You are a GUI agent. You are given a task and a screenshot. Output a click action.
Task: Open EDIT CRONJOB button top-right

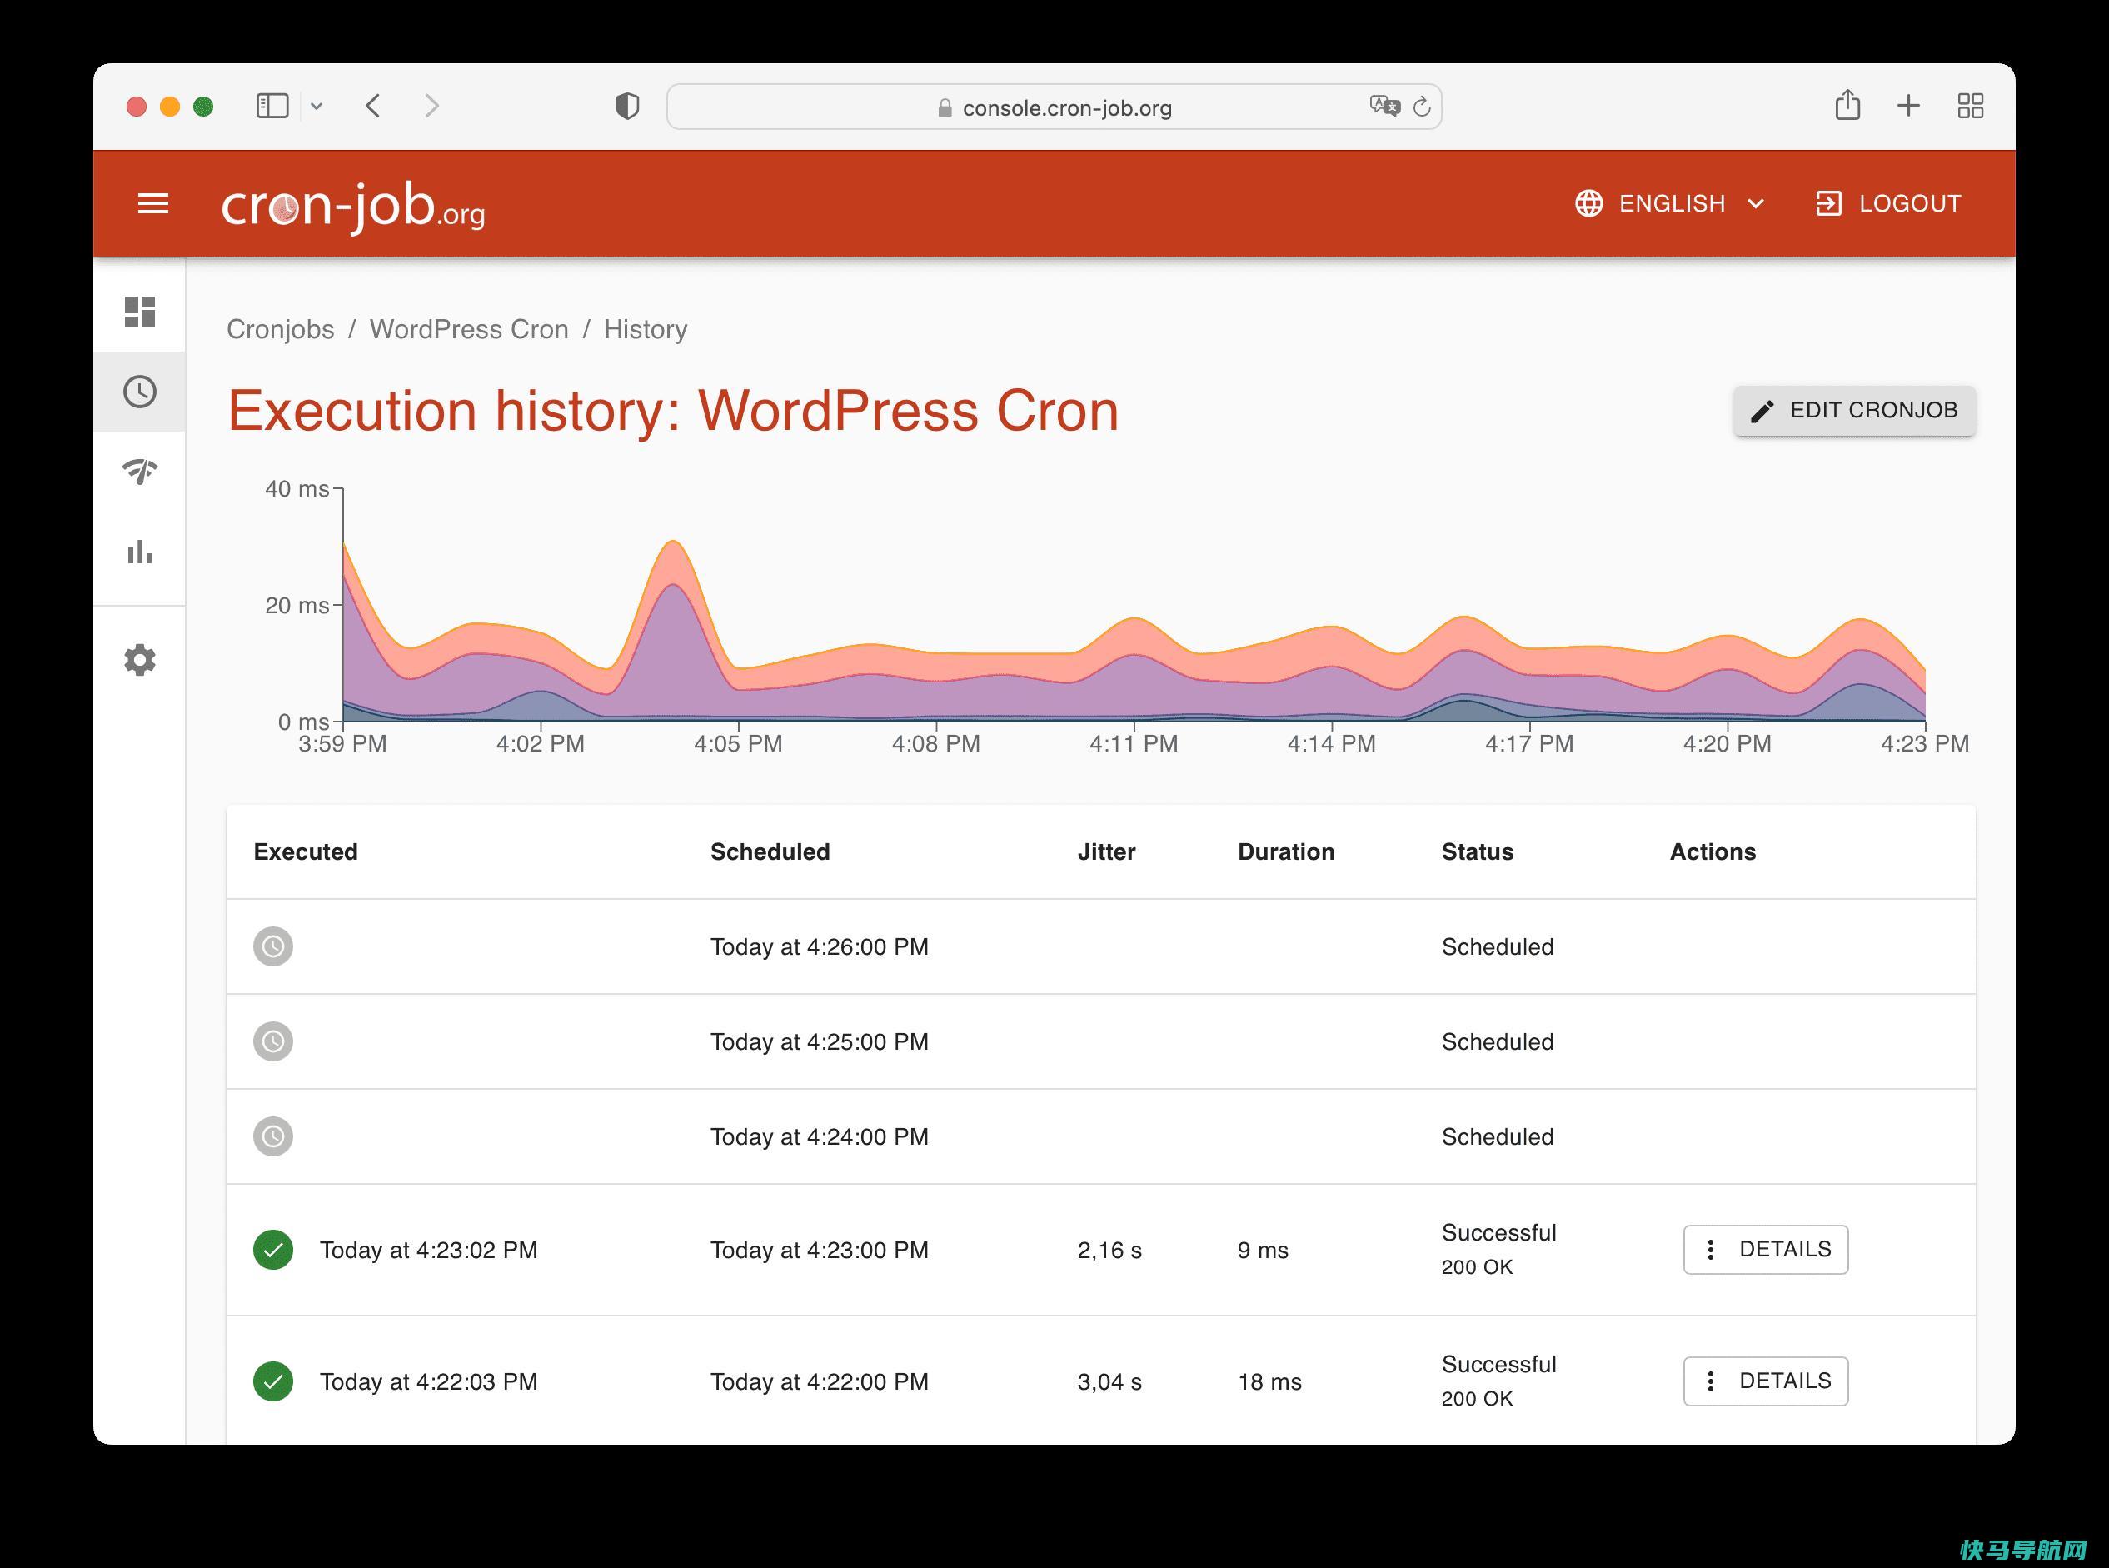pyautogui.click(x=1854, y=410)
